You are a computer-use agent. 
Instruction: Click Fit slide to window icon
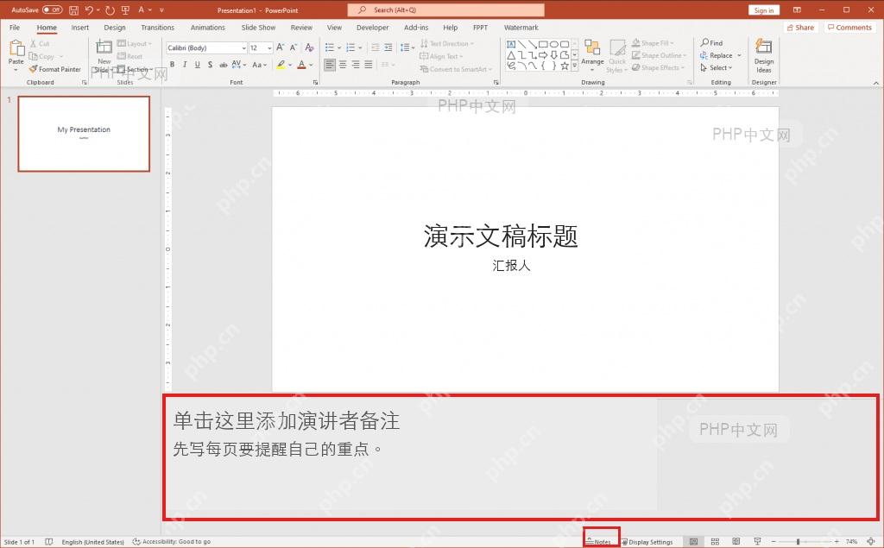coord(871,541)
